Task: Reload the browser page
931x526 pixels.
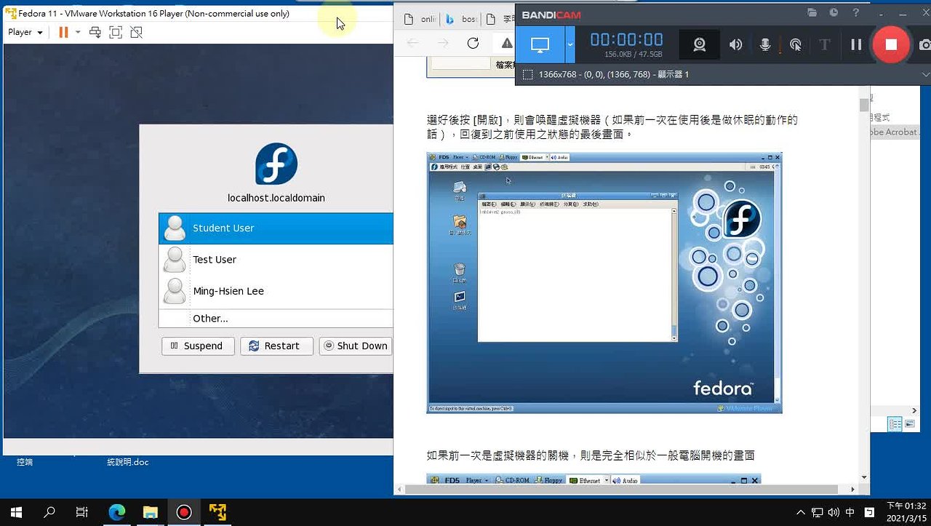Action: click(x=473, y=43)
